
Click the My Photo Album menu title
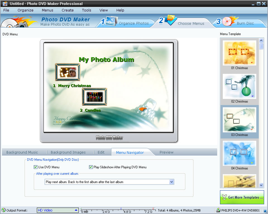[x=106, y=60]
